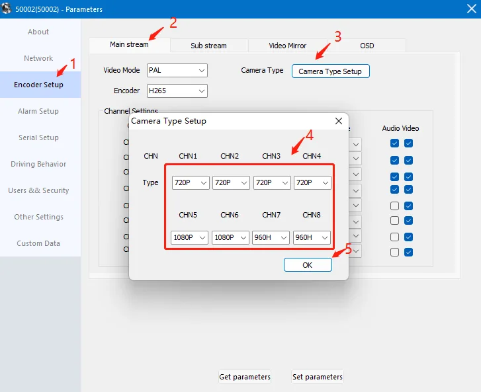Expand fifth channel row dropdown behind dialog
Screen dimensions: 481x392
tap(355, 206)
